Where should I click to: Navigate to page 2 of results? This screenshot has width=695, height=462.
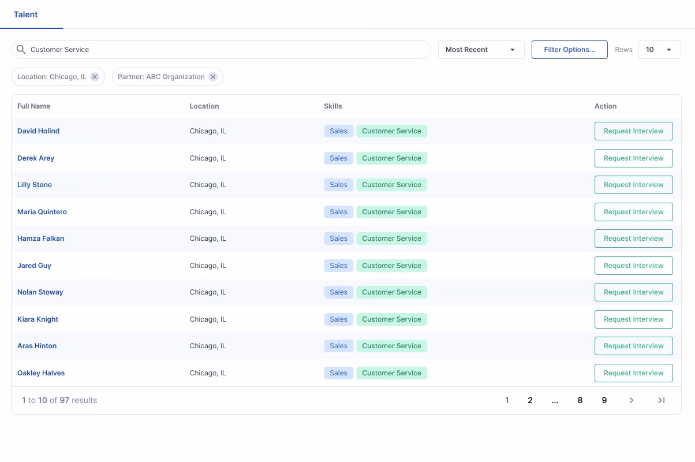pos(530,400)
